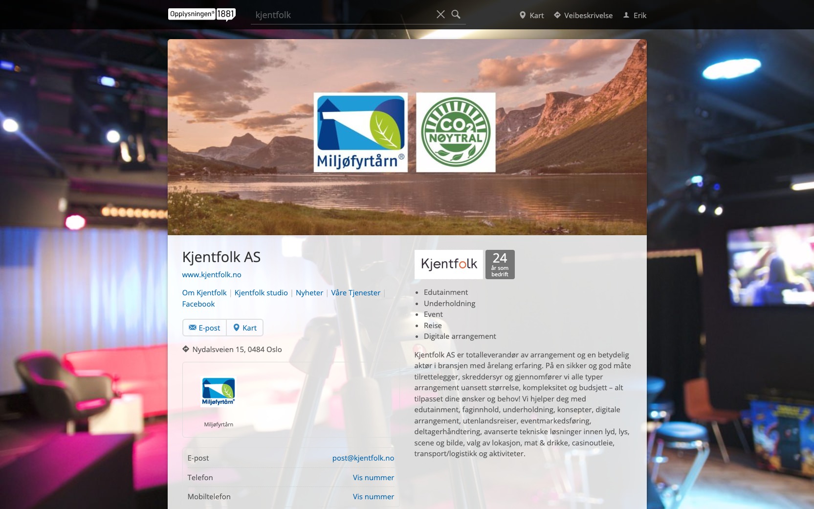Viewport: 814px width, 509px height.
Task: Visit www.kjentfolk.no website link
Action: point(212,275)
